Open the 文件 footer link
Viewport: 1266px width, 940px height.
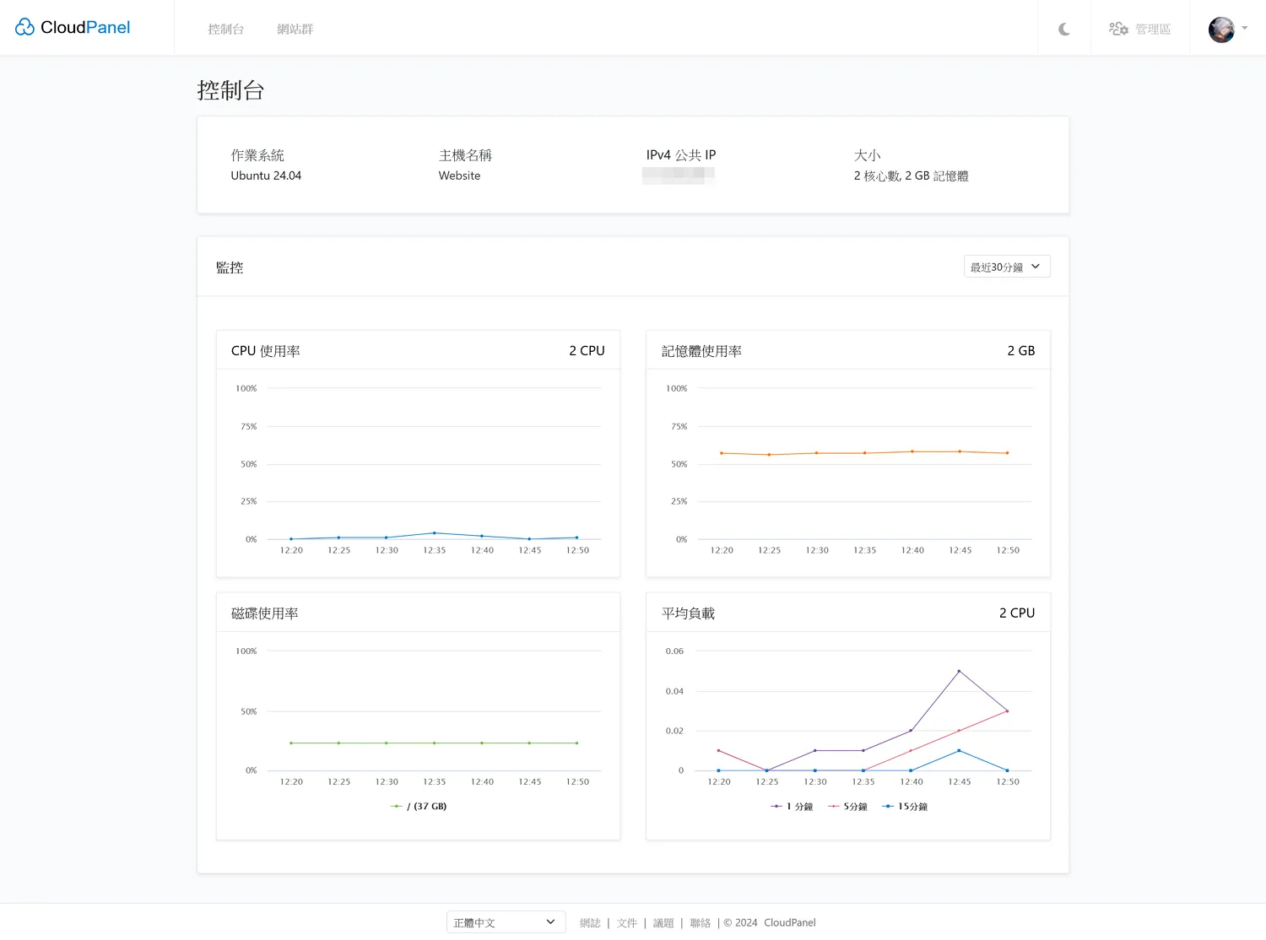(x=626, y=923)
